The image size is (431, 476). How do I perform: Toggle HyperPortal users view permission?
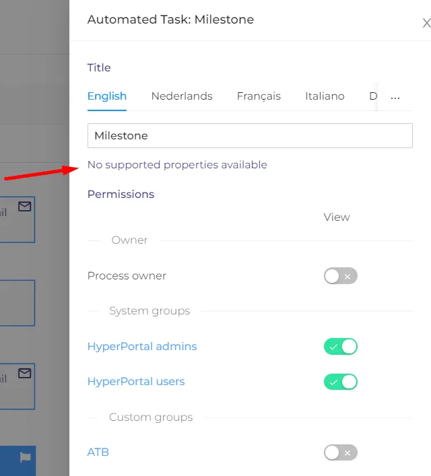[341, 382]
